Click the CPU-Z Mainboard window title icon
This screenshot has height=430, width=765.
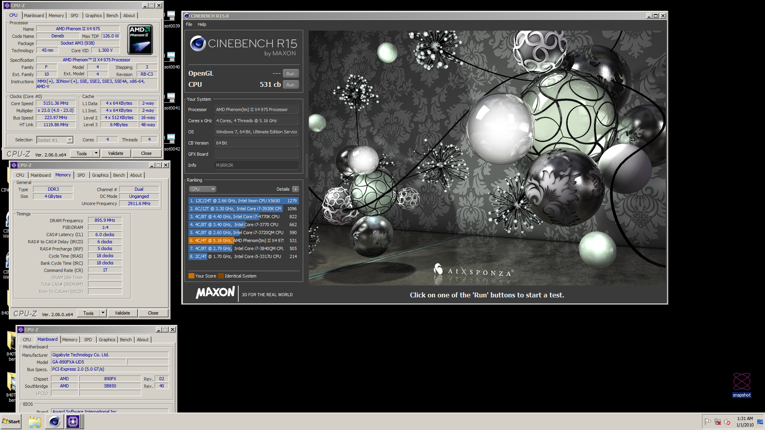[x=21, y=330]
